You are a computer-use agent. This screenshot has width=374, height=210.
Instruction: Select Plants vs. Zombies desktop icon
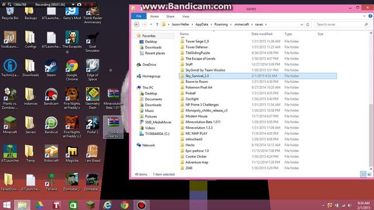(10, 99)
